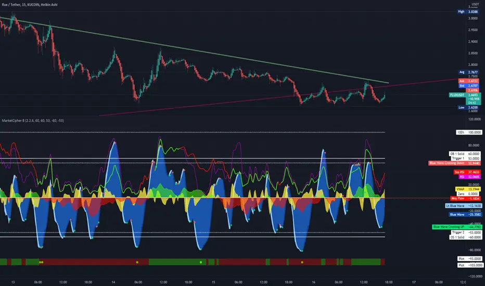Click date label 16 on the time axis
The image size is (485, 286).
click(313, 282)
